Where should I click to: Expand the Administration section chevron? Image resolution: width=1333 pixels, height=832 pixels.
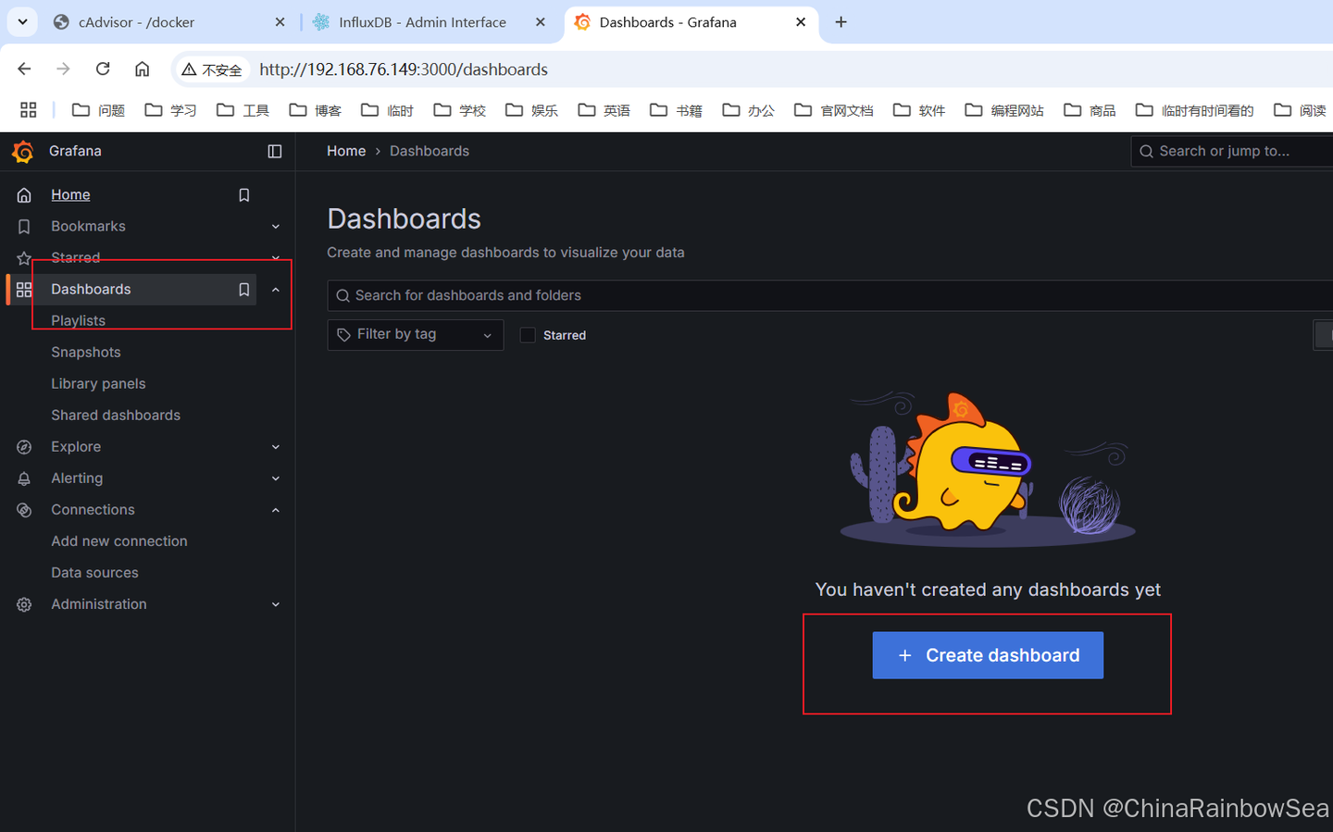275,603
